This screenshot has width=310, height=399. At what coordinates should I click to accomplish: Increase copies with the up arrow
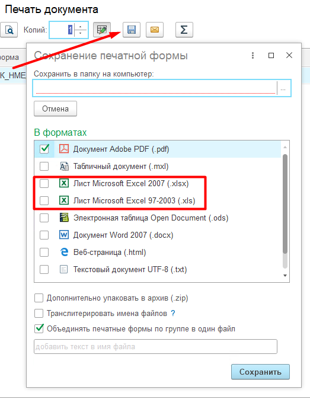pos(81,27)
